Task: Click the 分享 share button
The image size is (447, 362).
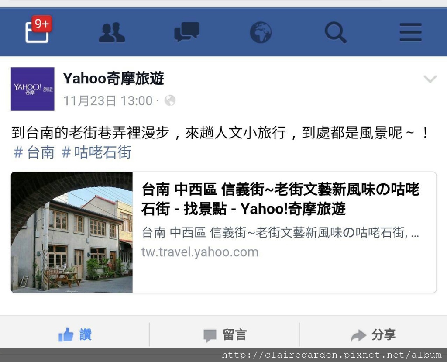Action: tap(373, 334)
